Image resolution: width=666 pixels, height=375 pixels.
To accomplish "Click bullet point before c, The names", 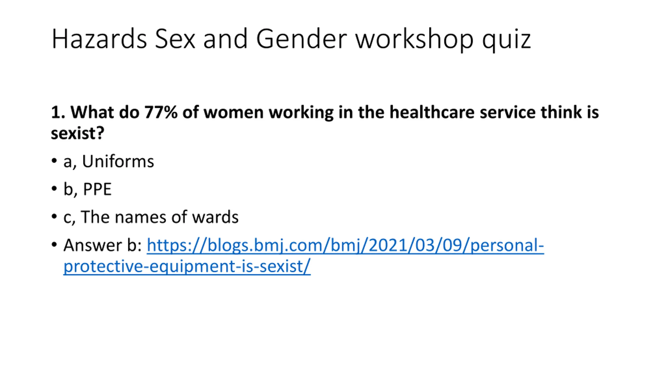I will coord(54,216).
